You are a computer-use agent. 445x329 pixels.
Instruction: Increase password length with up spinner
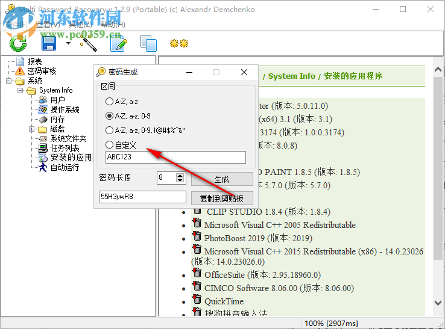(x=180, y=176)
